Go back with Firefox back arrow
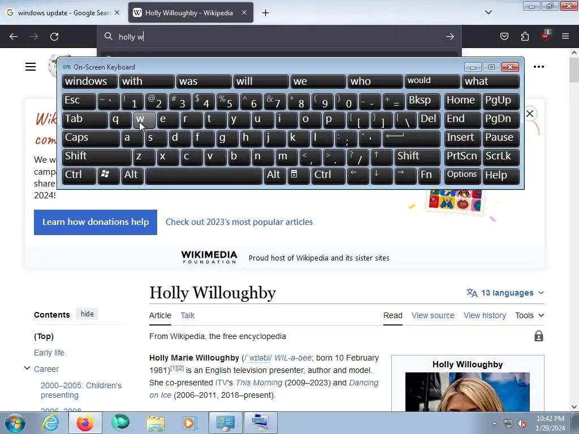Screen dimensions: 579x434 [14, 37]
